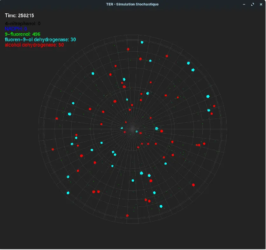Close the simulation window

coord(261,4)
